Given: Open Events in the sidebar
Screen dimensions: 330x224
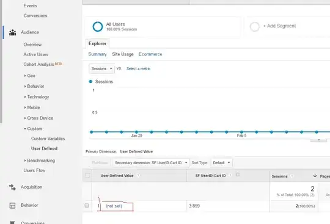Looking at the screenshot, I should tap(31, 5).
